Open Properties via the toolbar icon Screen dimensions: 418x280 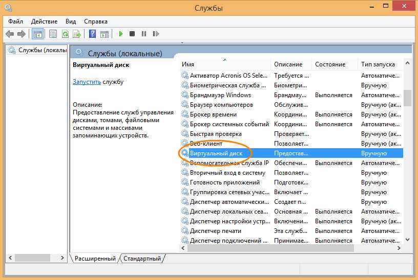pyautogui.click(x=53, y=34)
